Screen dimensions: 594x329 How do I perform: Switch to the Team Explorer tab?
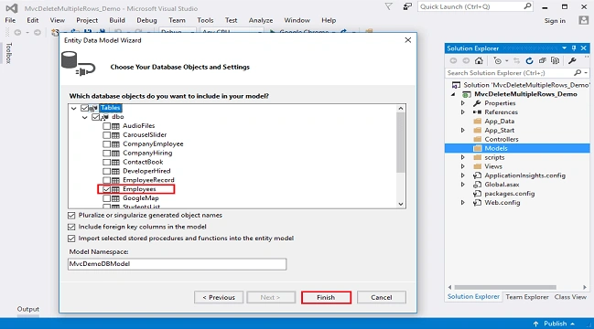527,297
